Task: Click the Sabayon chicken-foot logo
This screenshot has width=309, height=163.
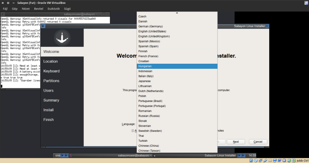Action: click(62, 37)
